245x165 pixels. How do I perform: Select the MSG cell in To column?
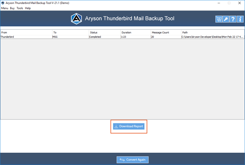point(71,37)
